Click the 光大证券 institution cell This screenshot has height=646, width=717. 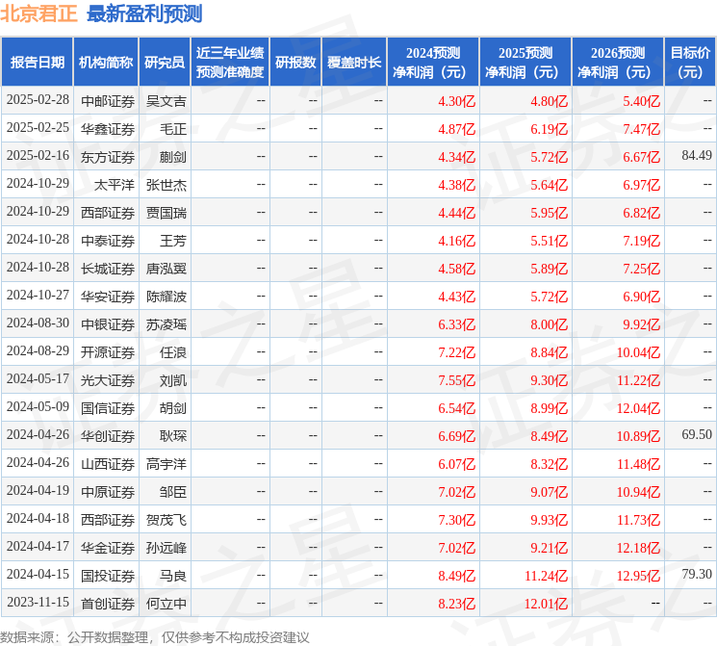pyautogui.click(x=108, y=380)
